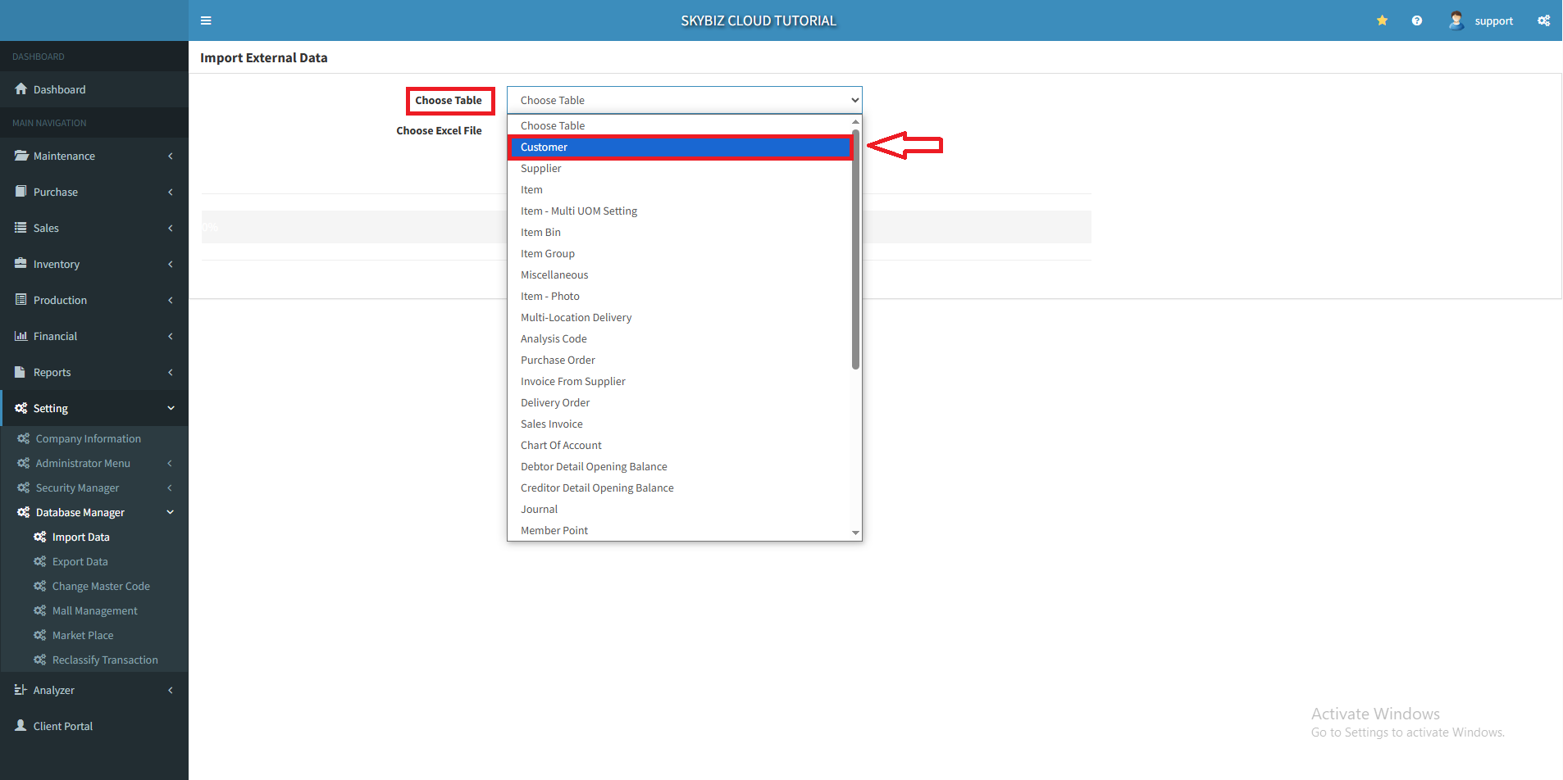
Task: Click the Financial chart icon in sidebar
Action: (21, 336)
